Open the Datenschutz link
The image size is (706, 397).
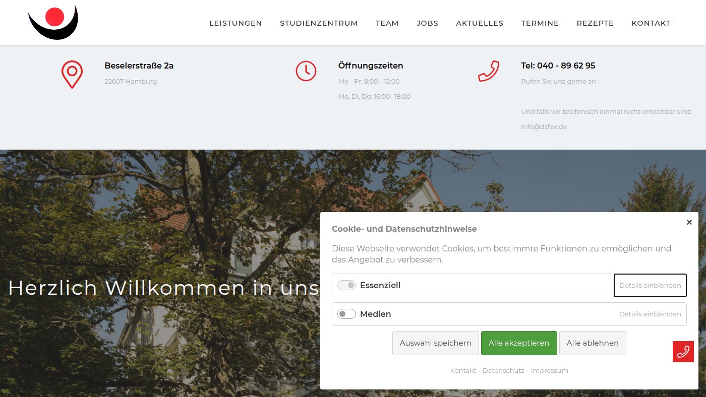click(503, 370)
